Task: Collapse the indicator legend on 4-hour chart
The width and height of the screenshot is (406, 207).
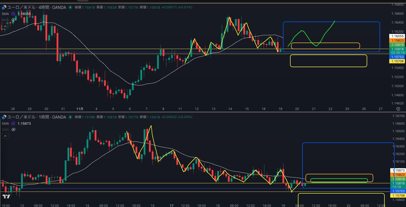Action: pos(5,26)
